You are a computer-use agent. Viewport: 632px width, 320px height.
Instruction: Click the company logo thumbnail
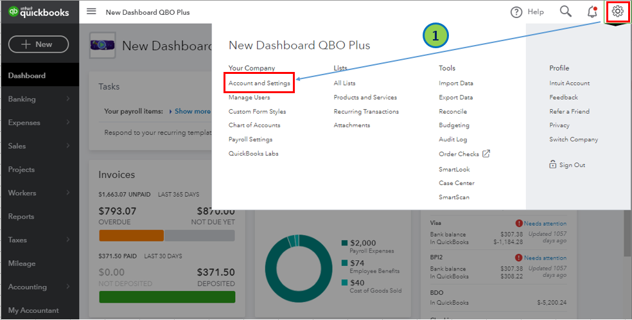coord(102,45)
